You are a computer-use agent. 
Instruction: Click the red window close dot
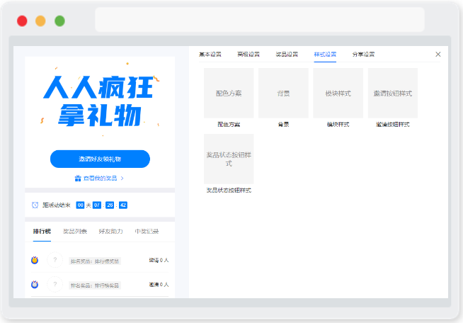[x=22, y=21]
